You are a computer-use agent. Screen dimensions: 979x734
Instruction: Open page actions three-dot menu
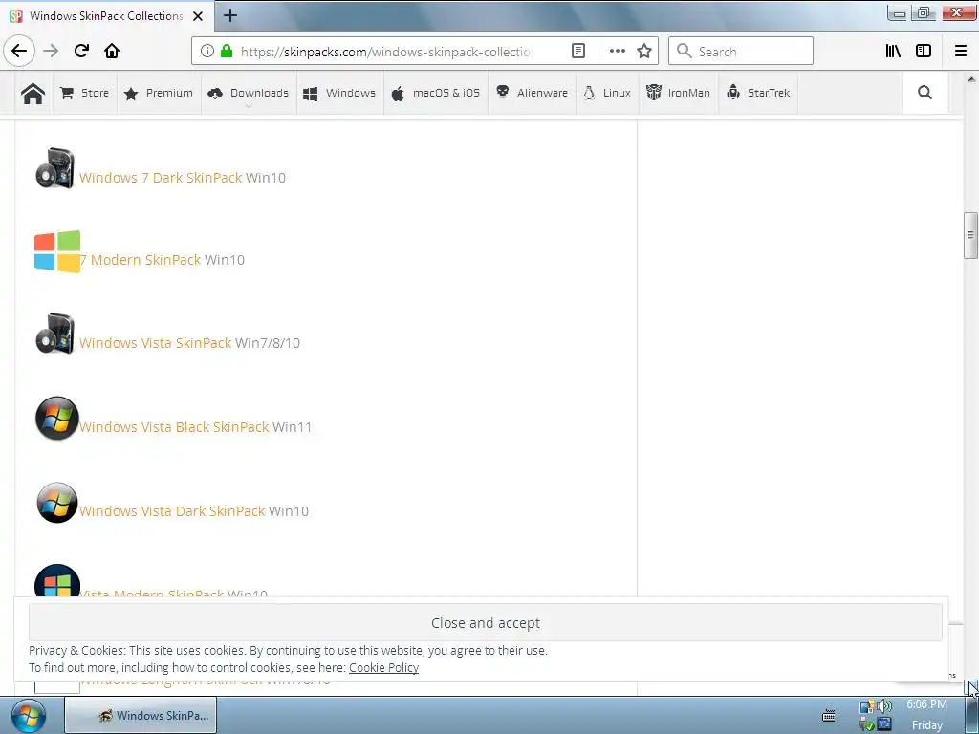pyautogui.click(x=617, y=52)
